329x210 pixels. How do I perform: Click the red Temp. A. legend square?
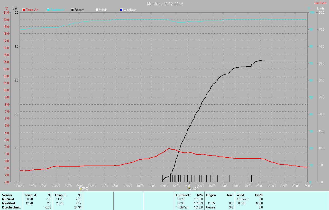(24, 10)
